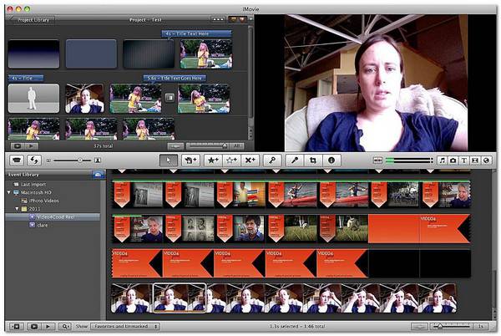Adjust the project frames-per-thumbnail slider

(x=208, y=146)
